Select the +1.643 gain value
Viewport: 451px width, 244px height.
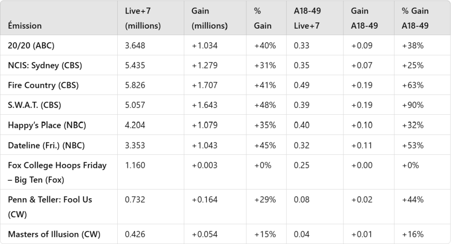pyautogui.click(x=205, y=105)
